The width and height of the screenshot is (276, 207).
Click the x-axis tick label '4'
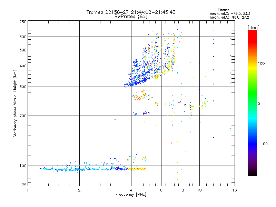(131, 190)
